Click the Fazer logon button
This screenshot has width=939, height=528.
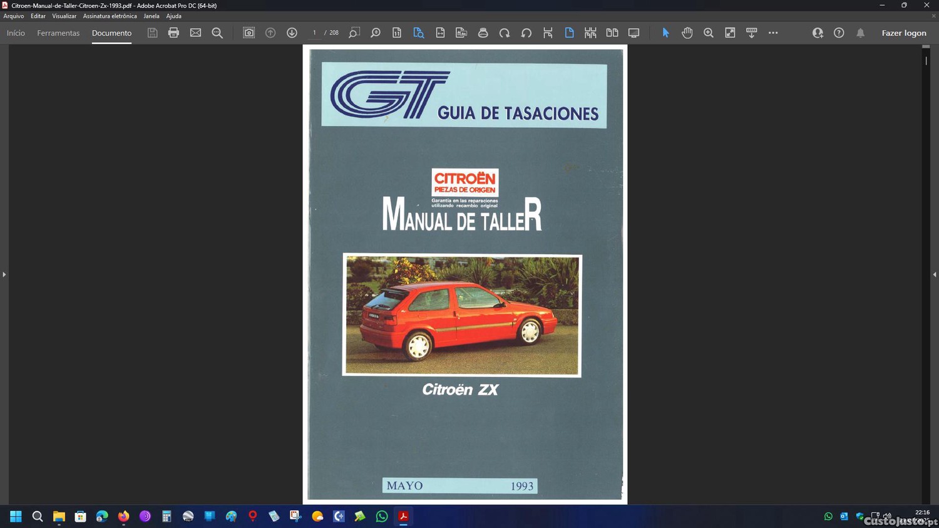click(903, 33)
